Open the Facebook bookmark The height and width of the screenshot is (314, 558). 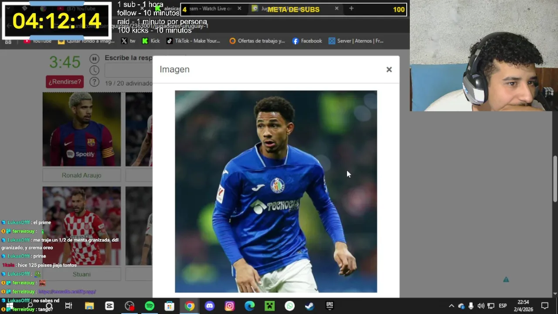point(307,41)
